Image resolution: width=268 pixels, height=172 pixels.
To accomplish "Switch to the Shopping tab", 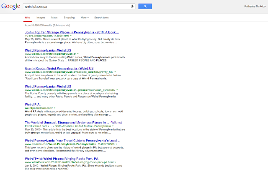I will click(x=69, y=18).
